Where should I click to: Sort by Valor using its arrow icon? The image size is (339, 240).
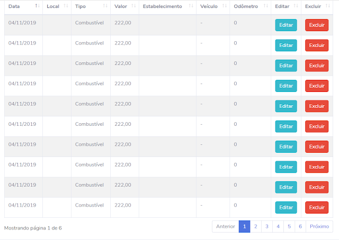(133, 6)
